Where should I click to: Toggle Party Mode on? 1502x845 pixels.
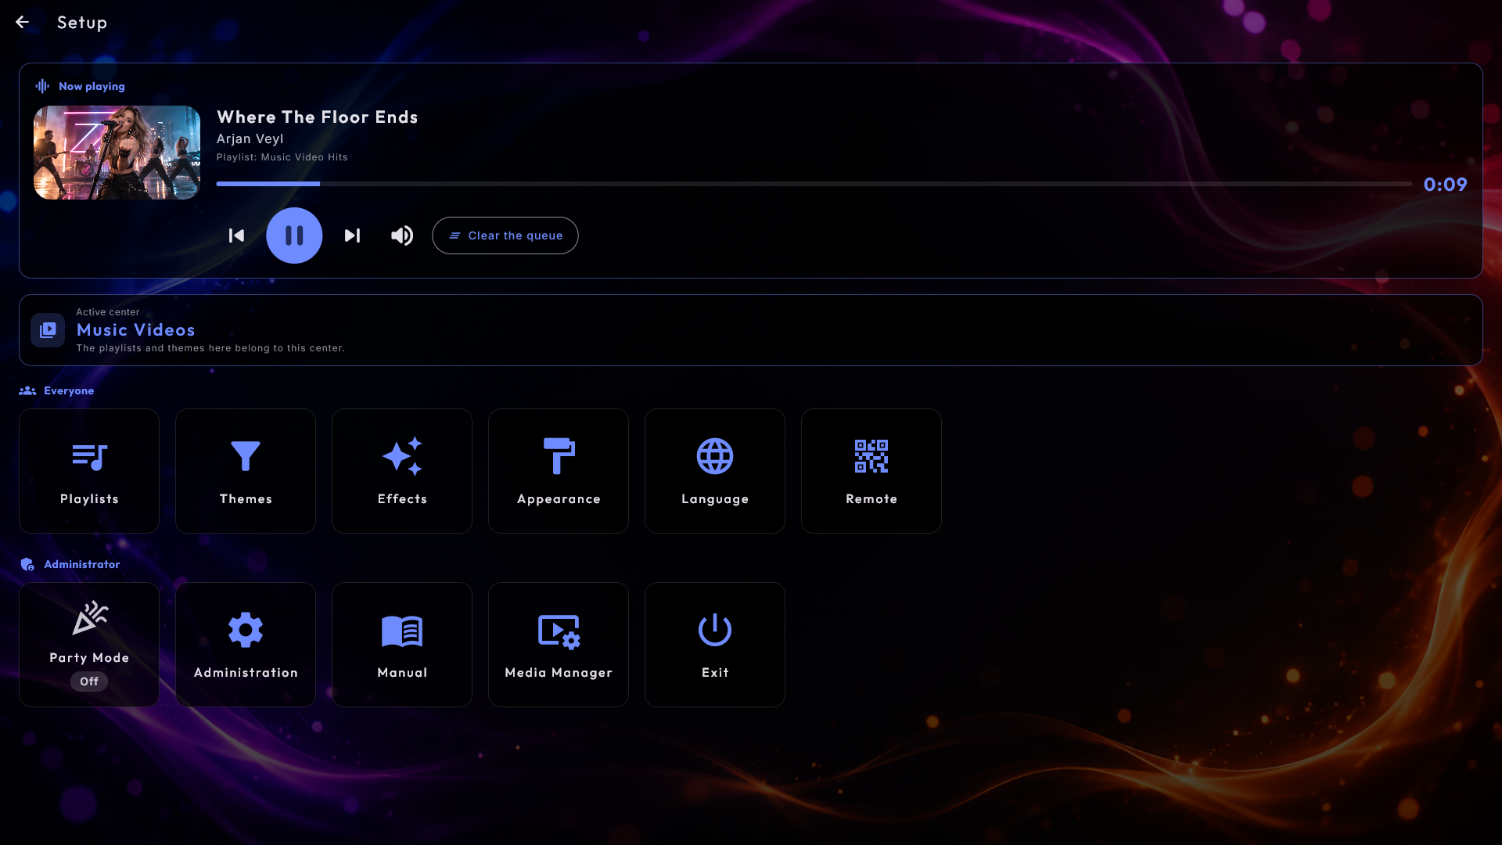click(89, 645)
